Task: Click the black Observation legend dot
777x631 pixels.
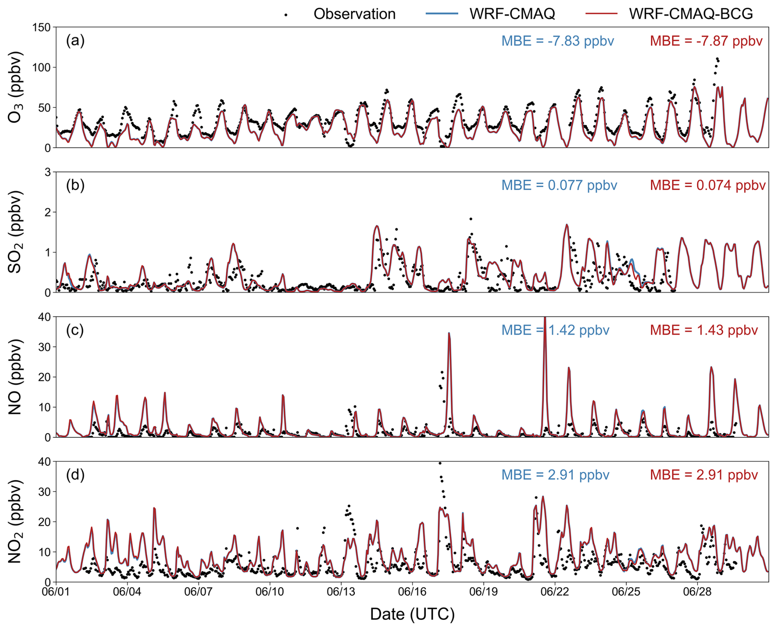Action: tap(286, 15)
